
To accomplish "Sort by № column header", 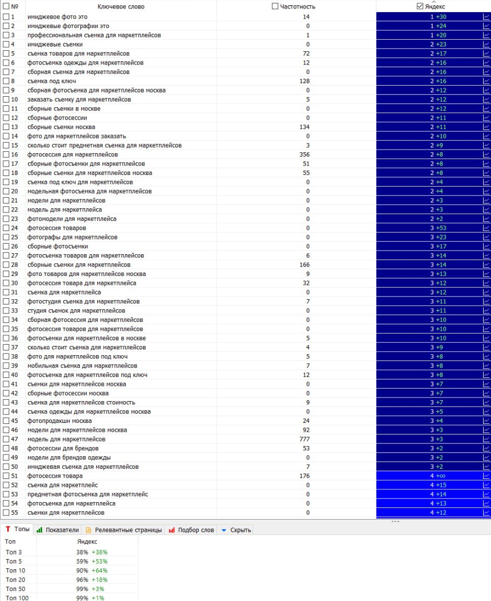I will [15, 6].
